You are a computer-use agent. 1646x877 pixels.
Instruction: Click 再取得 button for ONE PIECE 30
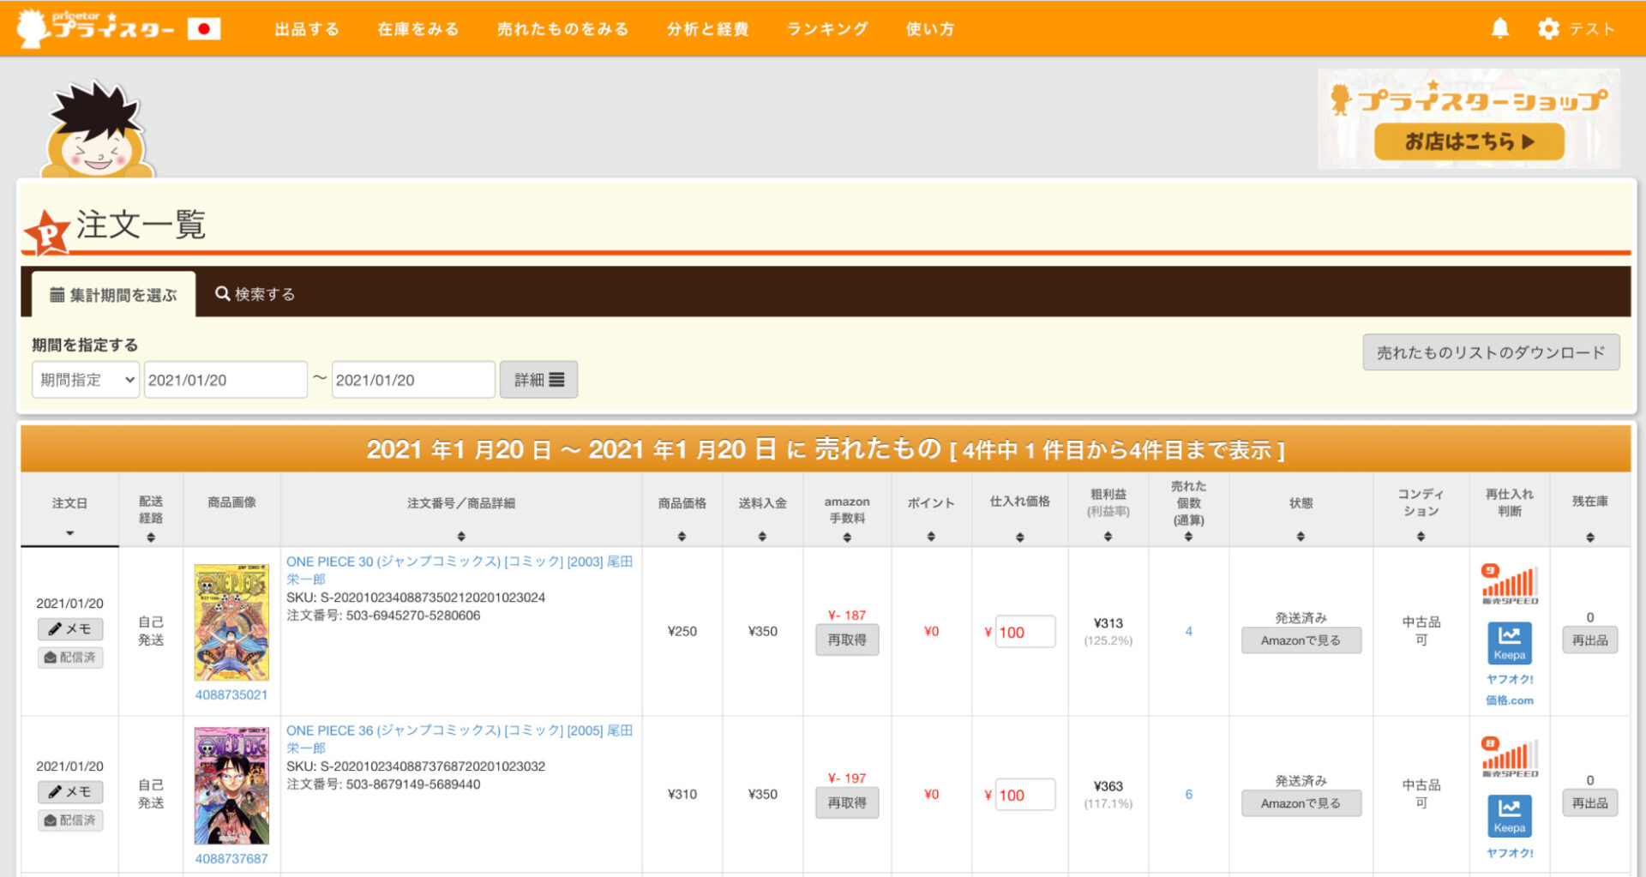click(847, 640)
